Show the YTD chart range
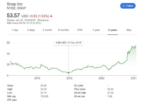 pos(80,30)
